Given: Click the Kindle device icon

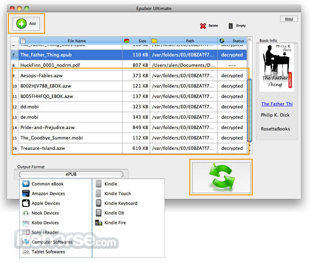Looking at the screenshot, I should (x=99, y=184).
